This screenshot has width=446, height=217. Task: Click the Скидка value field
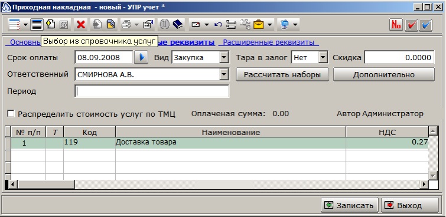click(x=399, y=58)
